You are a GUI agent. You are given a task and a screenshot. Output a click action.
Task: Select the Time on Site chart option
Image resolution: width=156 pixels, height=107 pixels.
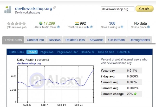click(106, 52)
